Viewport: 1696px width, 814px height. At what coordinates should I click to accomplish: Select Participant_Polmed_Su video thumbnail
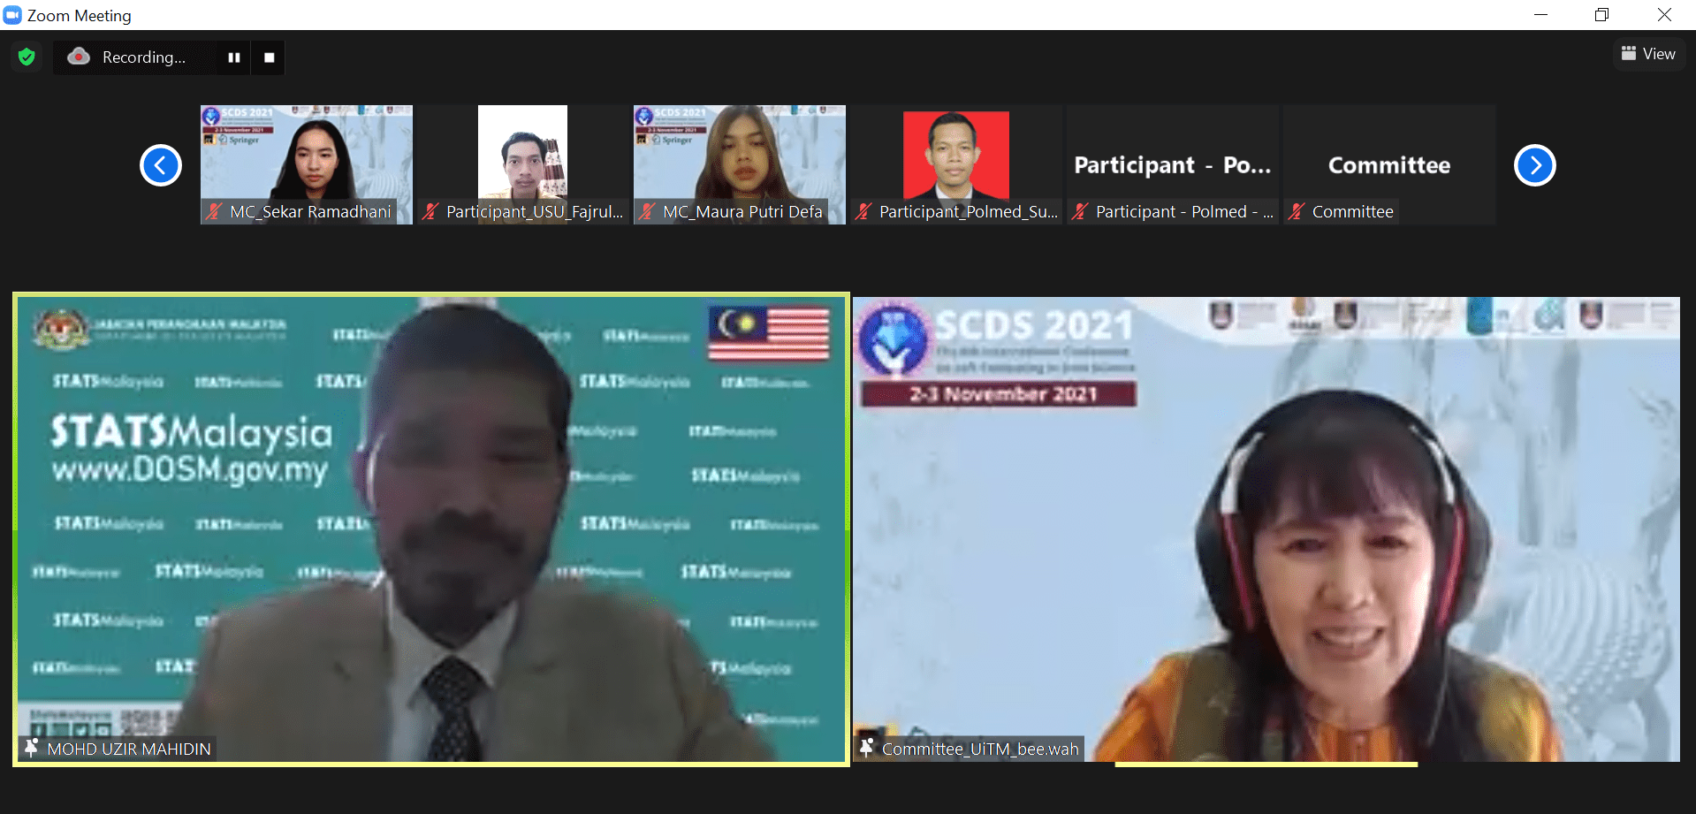955,155
